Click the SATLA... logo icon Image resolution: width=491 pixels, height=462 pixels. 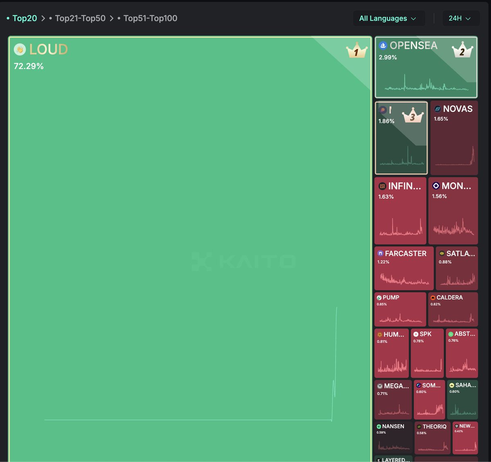pos(442,254)
